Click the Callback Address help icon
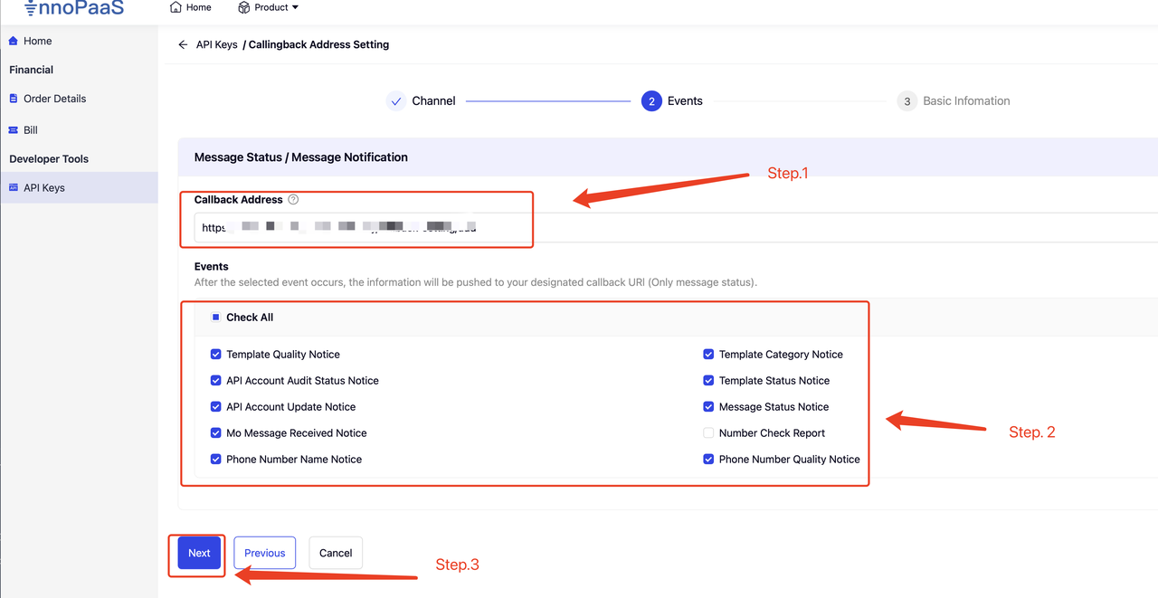 point(293,200)
